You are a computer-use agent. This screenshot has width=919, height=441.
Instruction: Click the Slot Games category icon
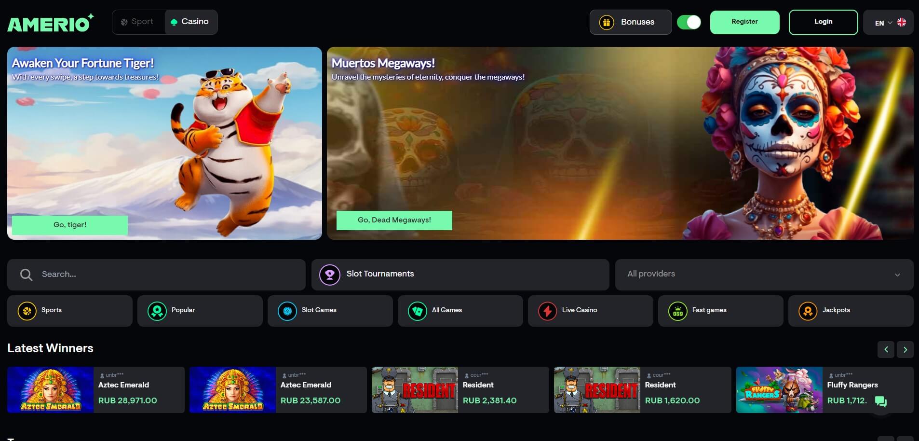[287, 311]
